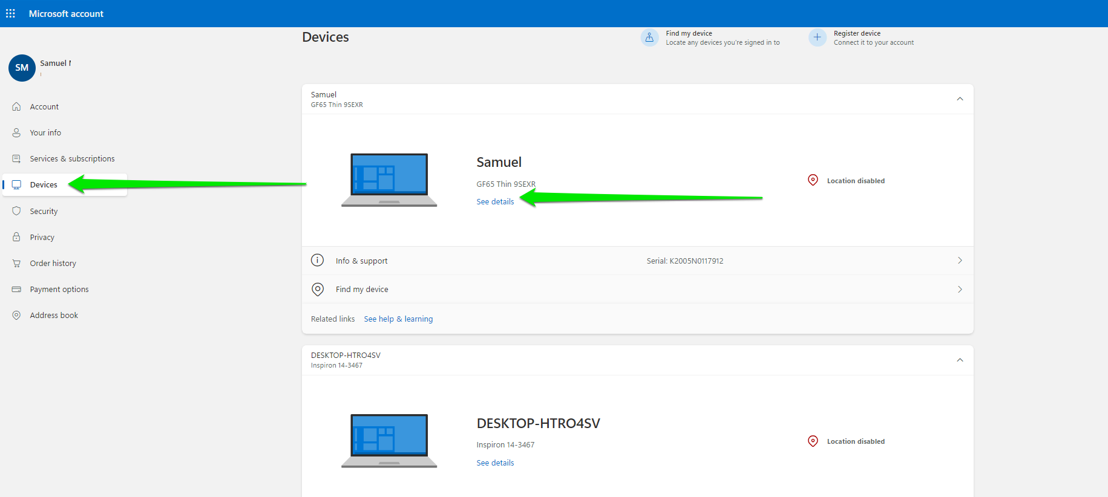Click the Serial: K2005N0117912 text
Viewport: 1108px width, 497px height.
685,261
